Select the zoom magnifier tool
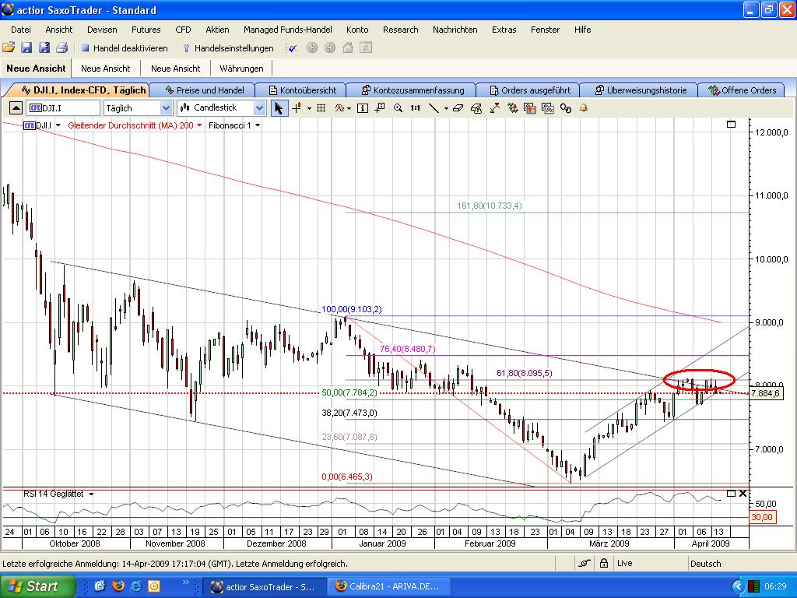Viewport: 797px width, 598px height. pyautogui.click(x=397, y=107)
